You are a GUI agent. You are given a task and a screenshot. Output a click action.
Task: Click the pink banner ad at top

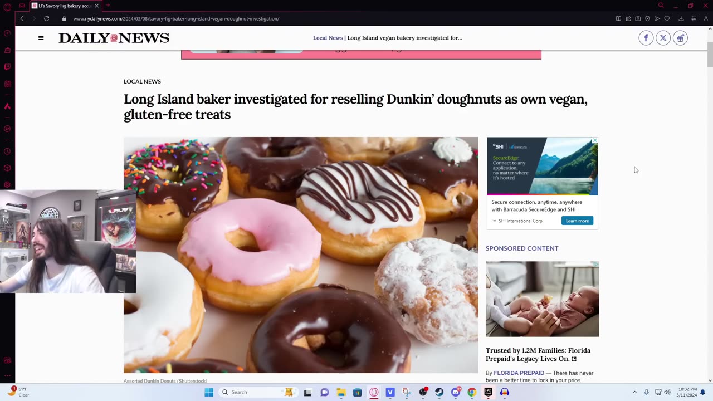pyautogui.click(x=361, y=54)
